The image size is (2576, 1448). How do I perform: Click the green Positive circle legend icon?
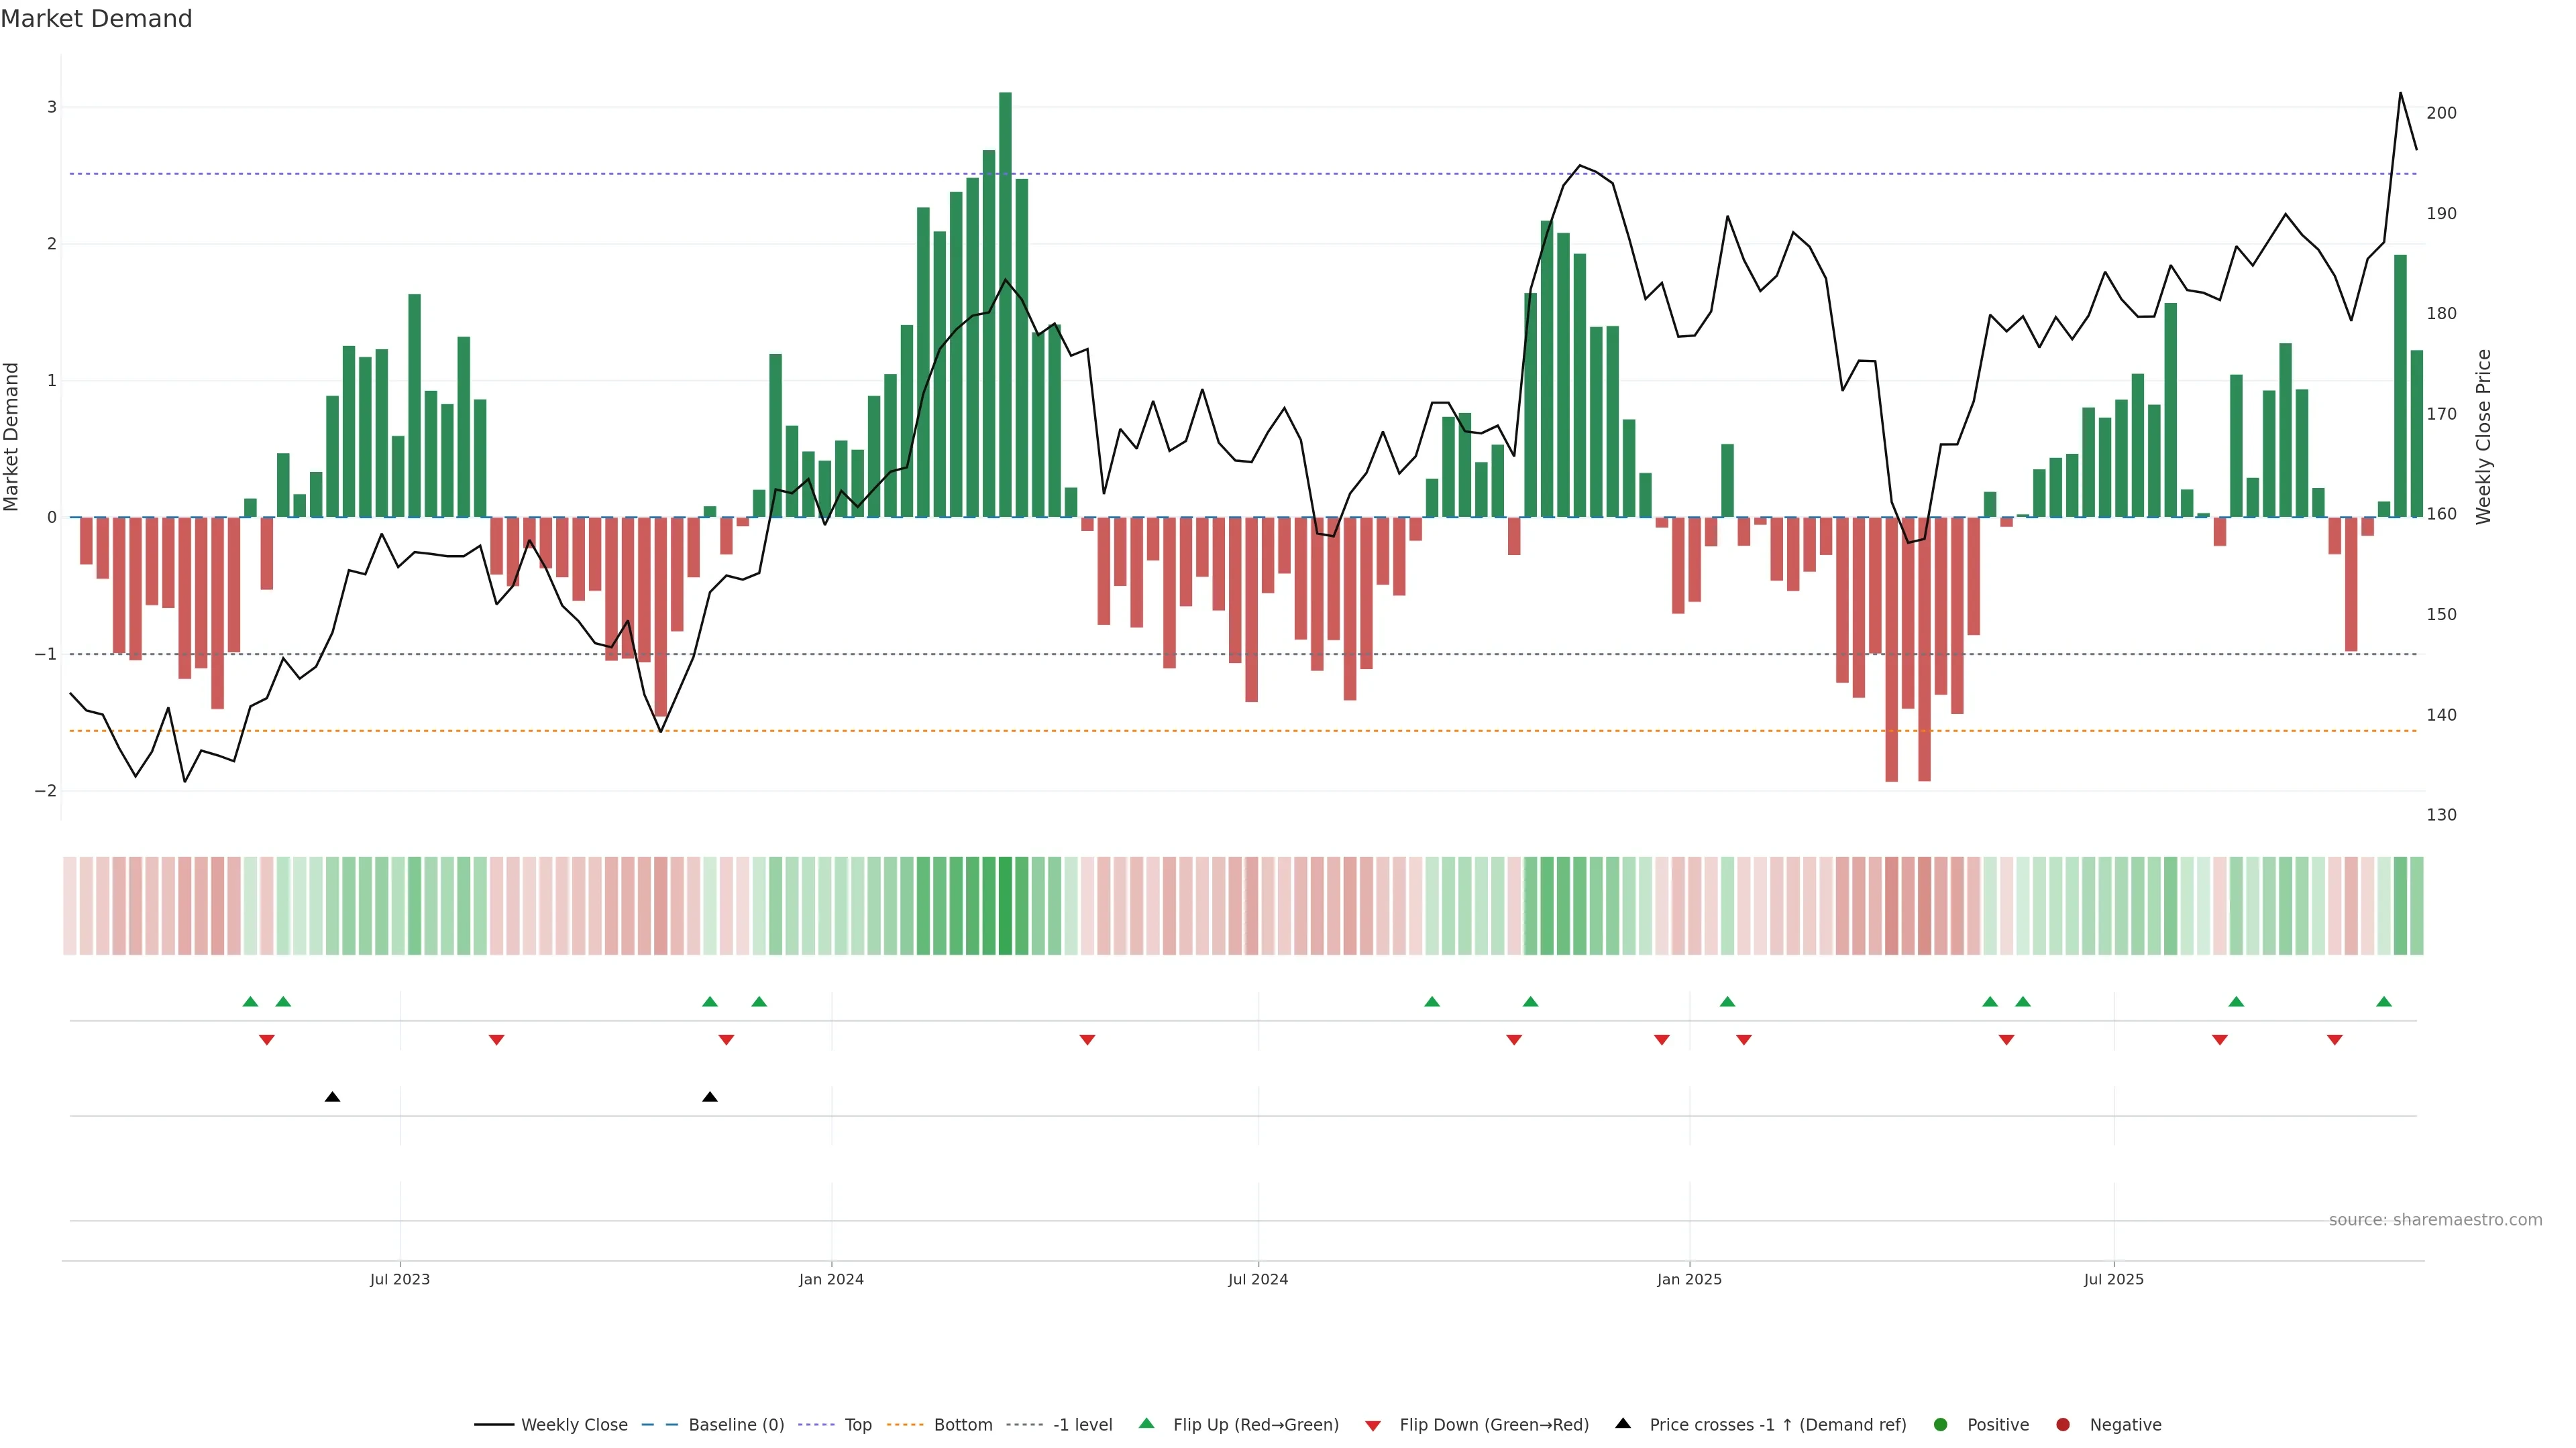point(1940,1424)
